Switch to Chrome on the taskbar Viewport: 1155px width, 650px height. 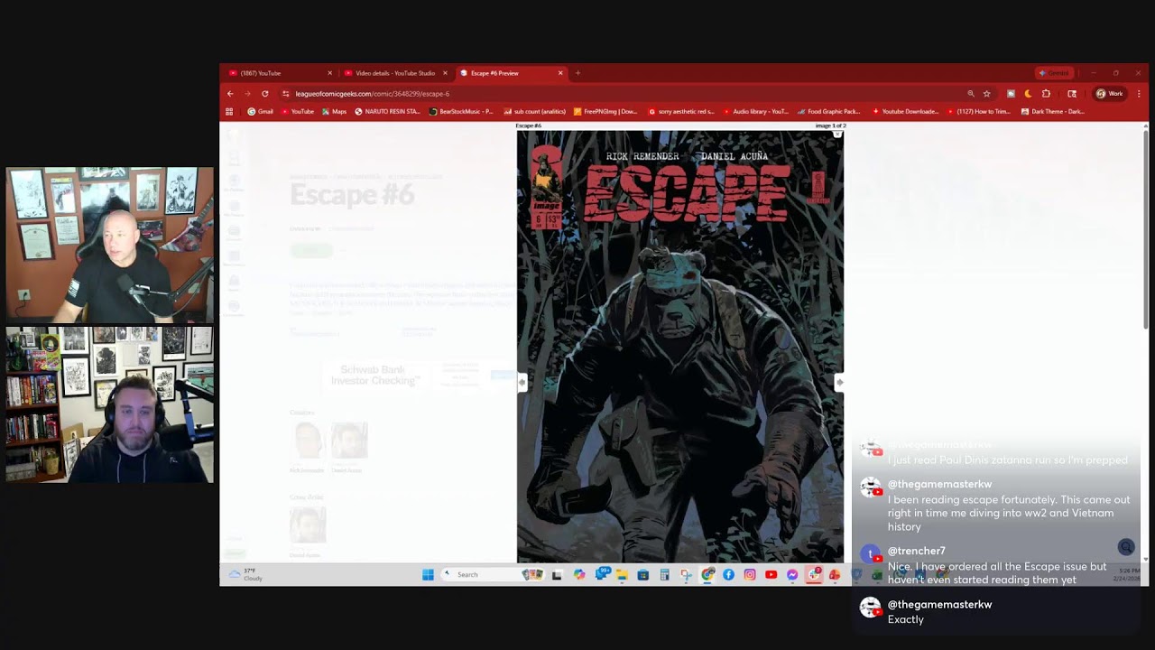[708, 575]
